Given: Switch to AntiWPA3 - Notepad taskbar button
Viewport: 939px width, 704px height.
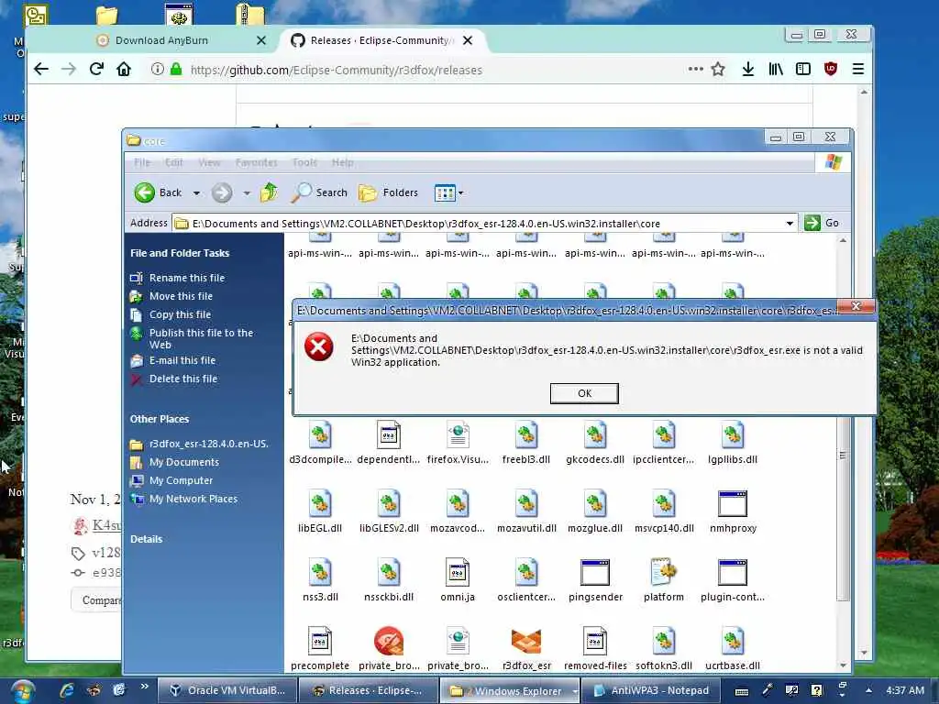Looking at the screenshot, I should [651, 690].
